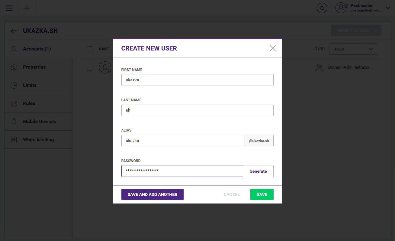395x241 pixels.
Task: Click the Domain Administrator role icon
Action: coord(319,67)
